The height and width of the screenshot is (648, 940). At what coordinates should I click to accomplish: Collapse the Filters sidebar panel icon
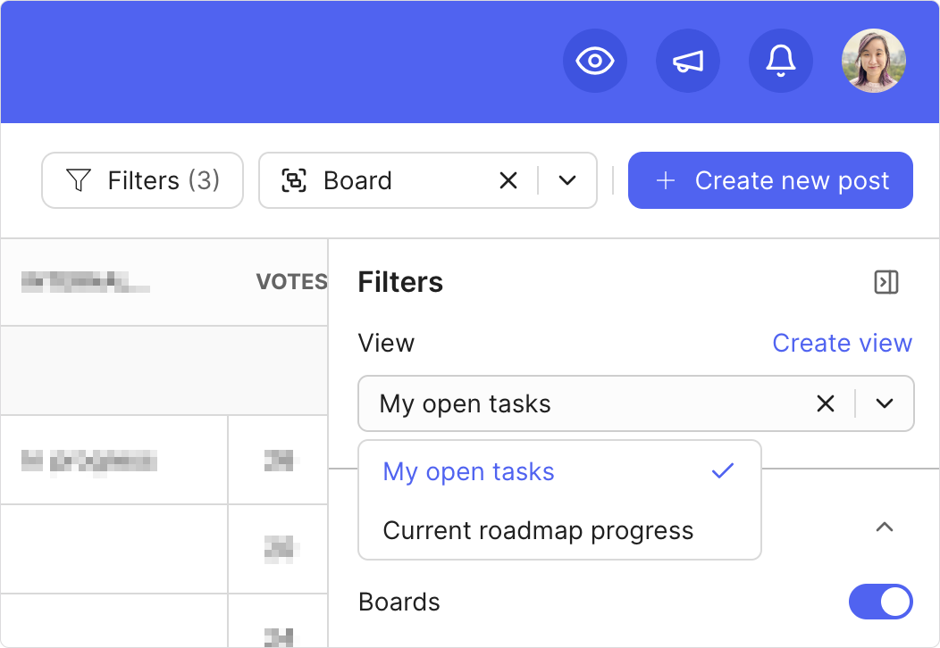tap(885, 283)
